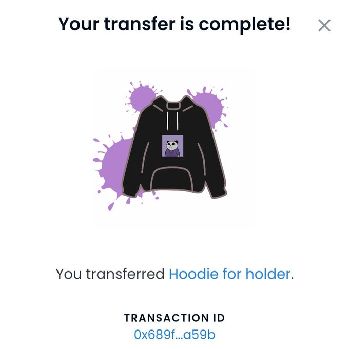This screenshot has height=349, width=349.
Task: Click the word "complete!" in the heading
Action: 245,25
